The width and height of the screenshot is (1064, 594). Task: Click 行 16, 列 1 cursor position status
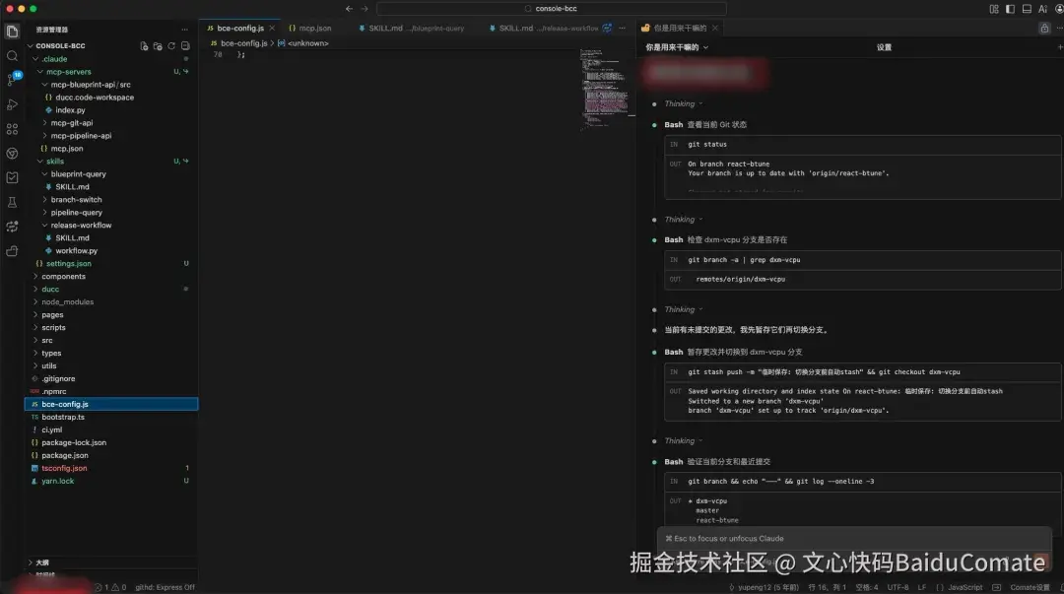click(828, 587)
